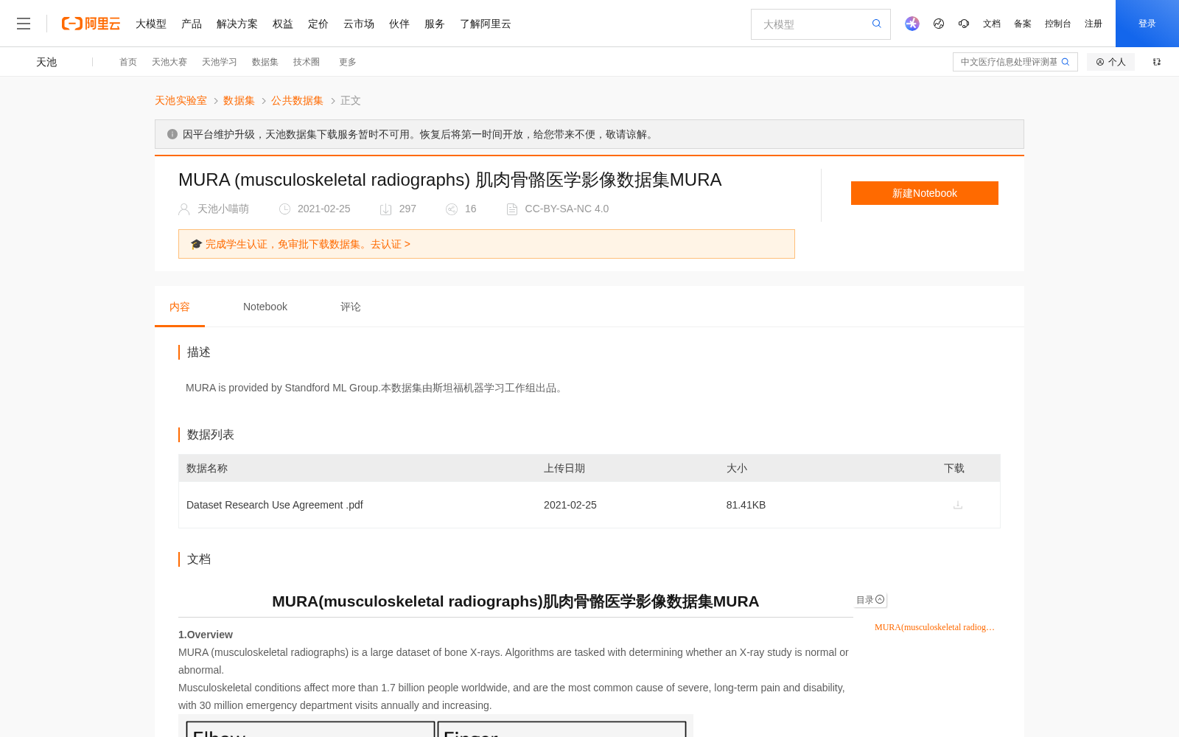The width and height of the screenshot is (1179, 737).
Task: Click the student verification 去认证 link
Action: tap(390, 244)
